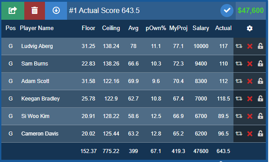Lock Sam Burns in lineup
This screenshot has width=269, height=162.
pos(260,63)
